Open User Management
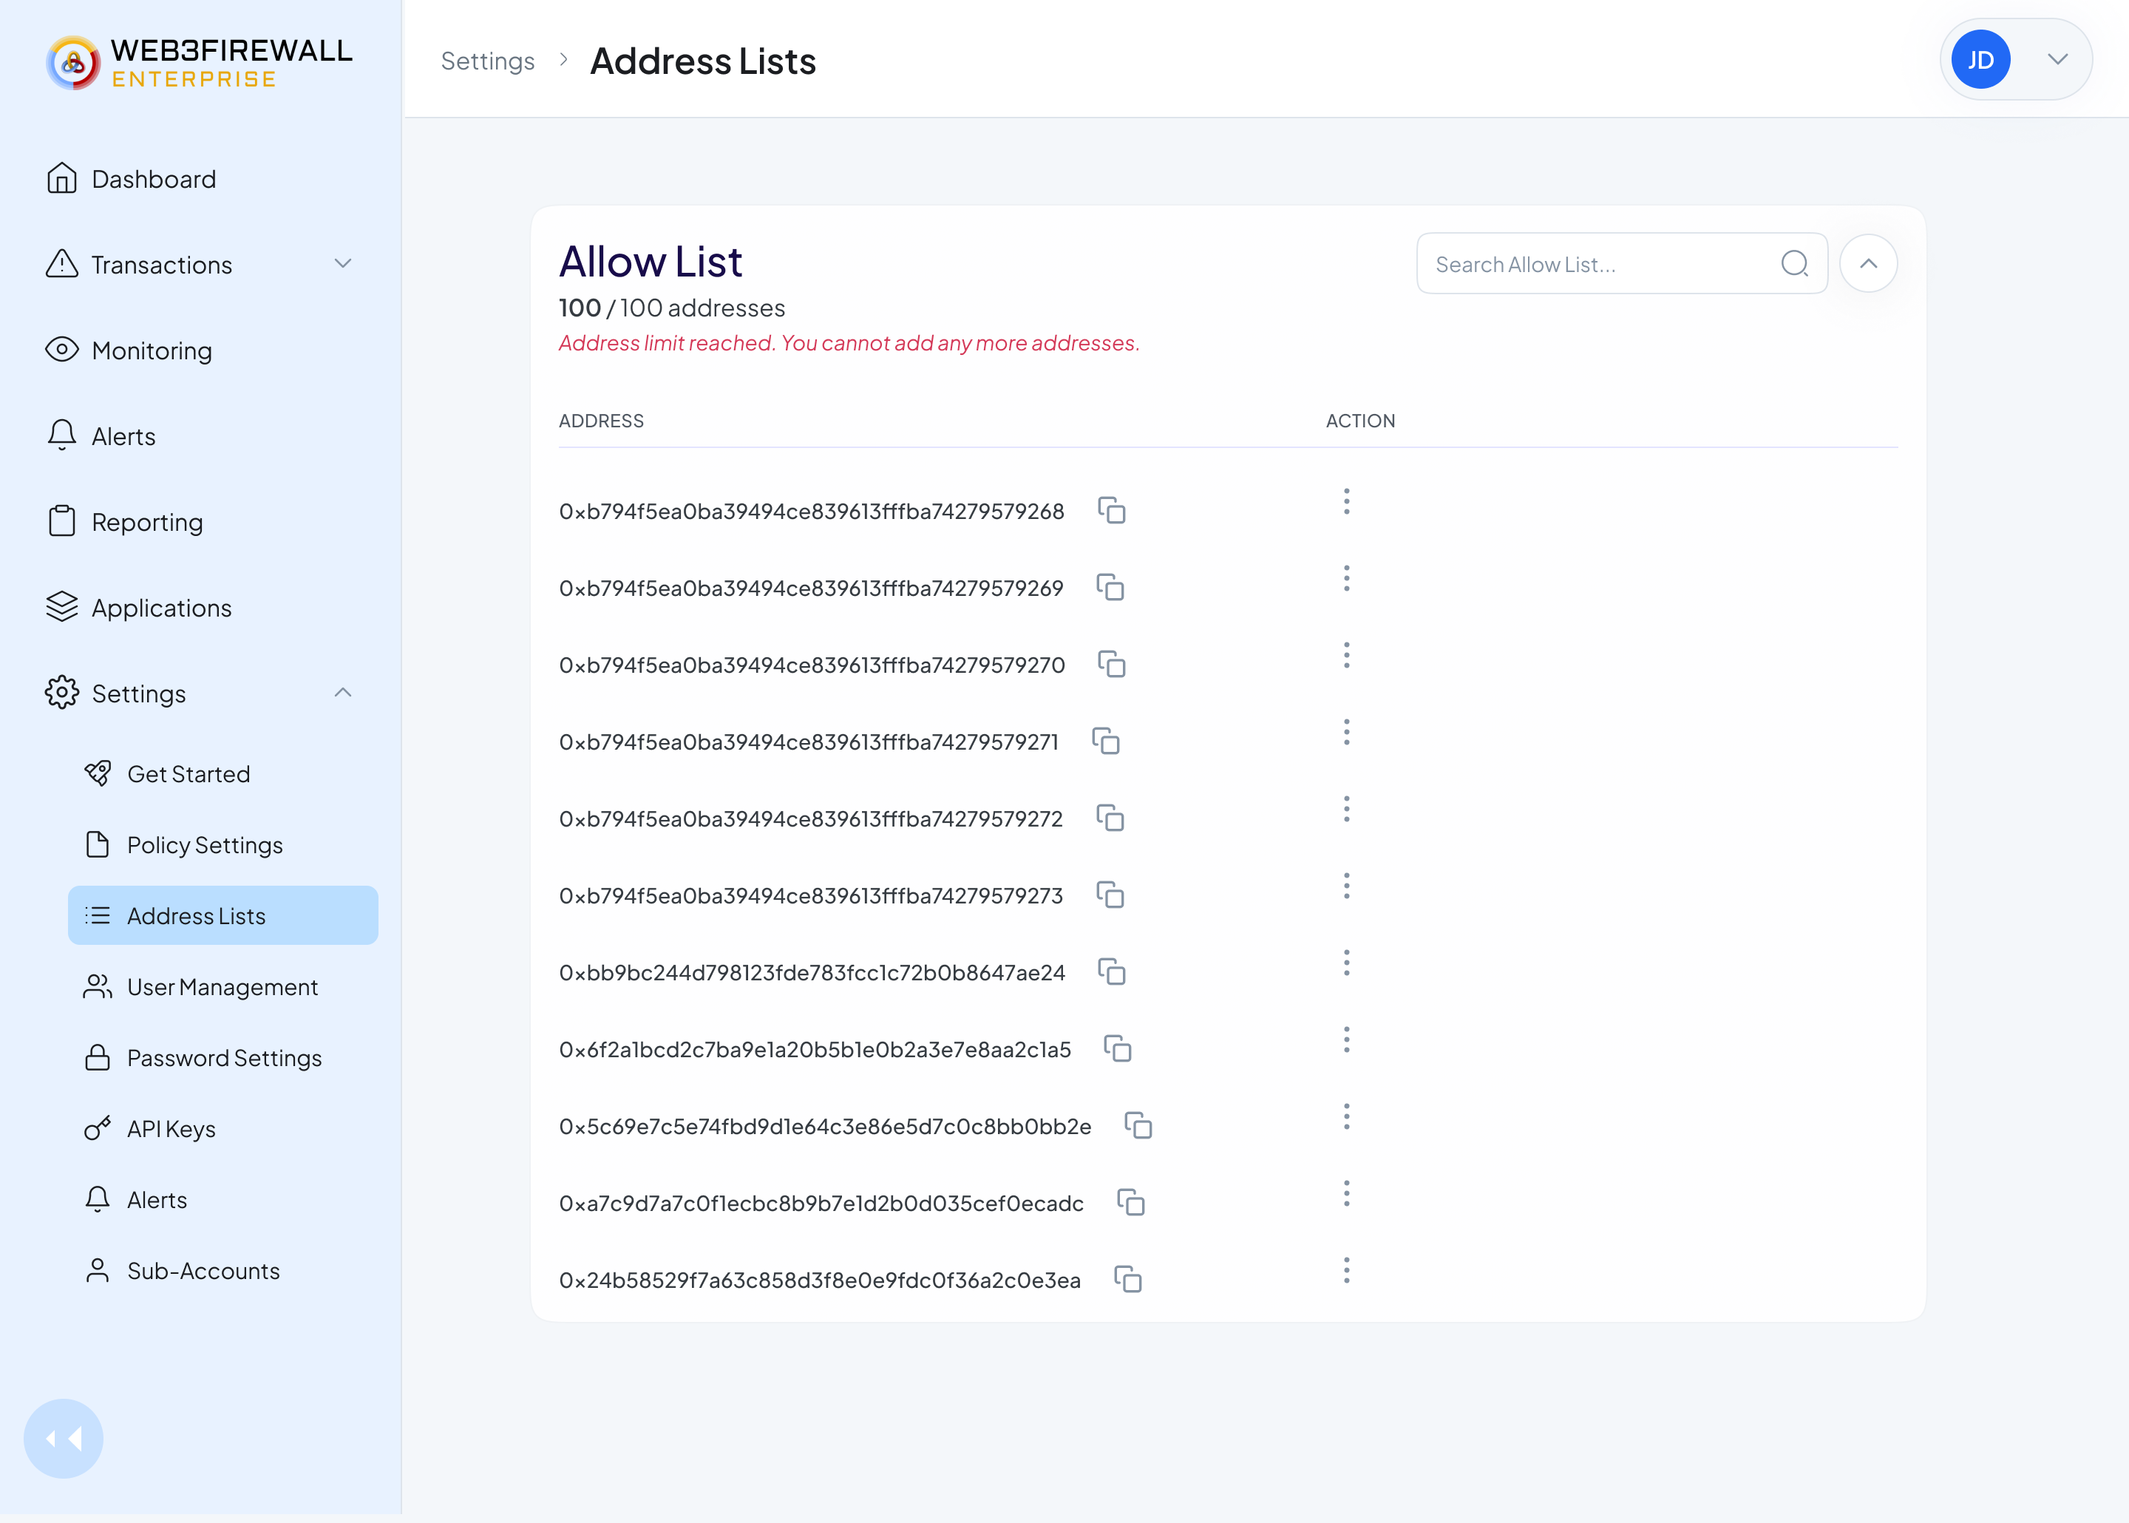 (200, 986)
